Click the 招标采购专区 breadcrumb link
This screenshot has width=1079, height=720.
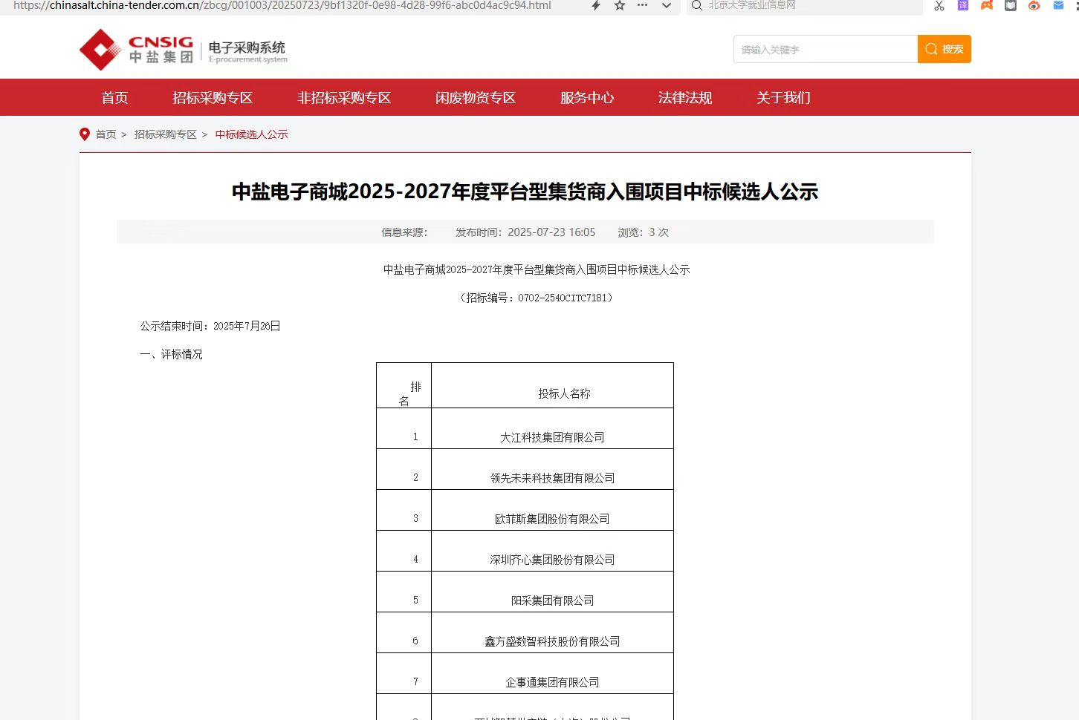coord(165,134)
